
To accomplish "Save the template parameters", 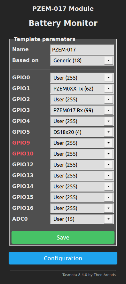I will (x=63, y=237).
